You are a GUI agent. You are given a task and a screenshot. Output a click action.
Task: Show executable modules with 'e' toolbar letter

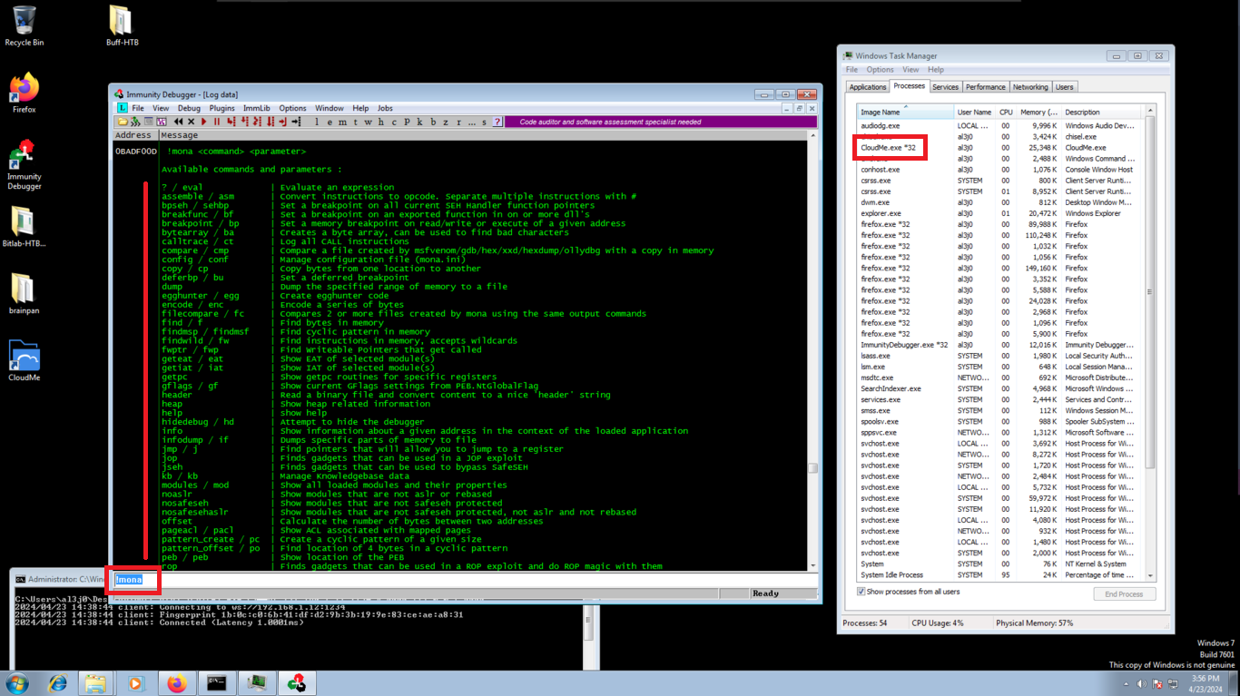point(330,122)
